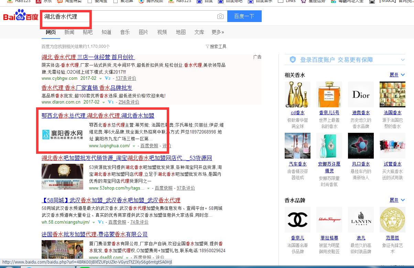Open 搜索工具 filter options
414x268 pixels.
tap(216, 46)
